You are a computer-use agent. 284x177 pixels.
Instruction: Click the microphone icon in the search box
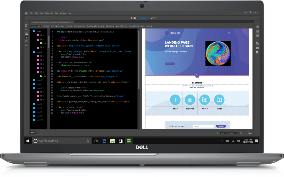coord(88,141)
